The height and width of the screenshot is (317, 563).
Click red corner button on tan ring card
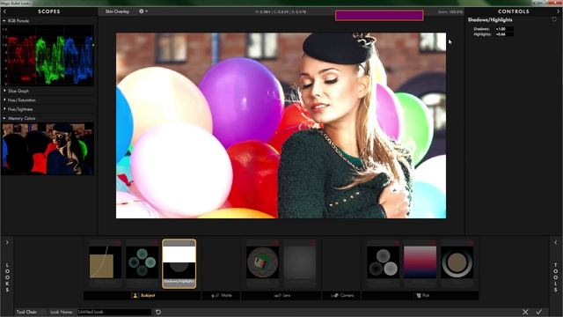[x=470, y=243]
